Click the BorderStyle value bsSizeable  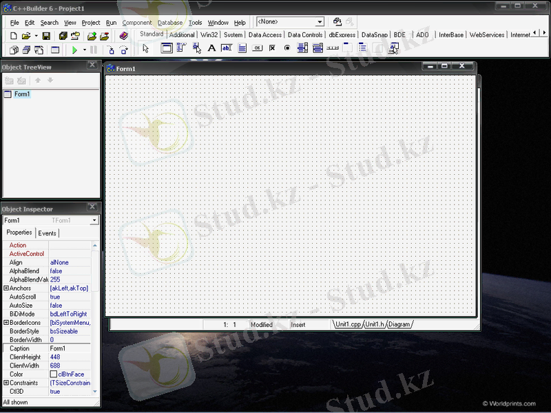click(70, 331)
